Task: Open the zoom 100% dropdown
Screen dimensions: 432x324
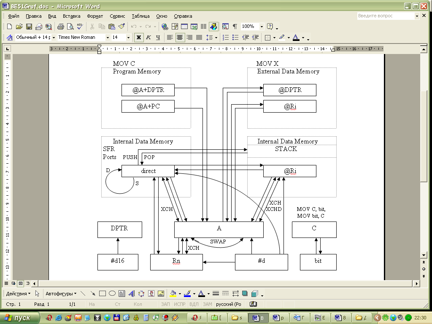Action: (262, 27)
